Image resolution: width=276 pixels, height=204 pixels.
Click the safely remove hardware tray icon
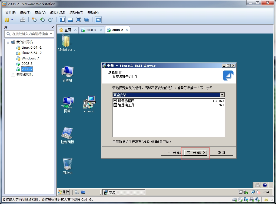[246, 192]
